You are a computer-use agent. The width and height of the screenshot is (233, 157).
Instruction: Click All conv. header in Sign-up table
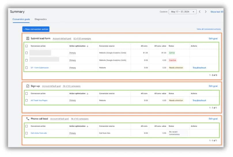click(x=144, y=94)
